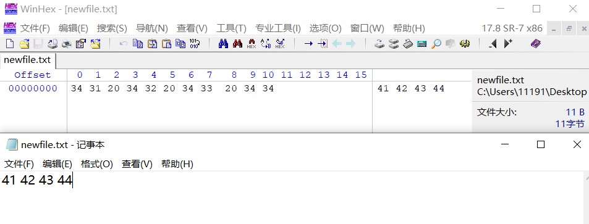Open the Replace Text A-to-B tool
The width and height of the screenshot is (589, 224).
tap(266, 44)
